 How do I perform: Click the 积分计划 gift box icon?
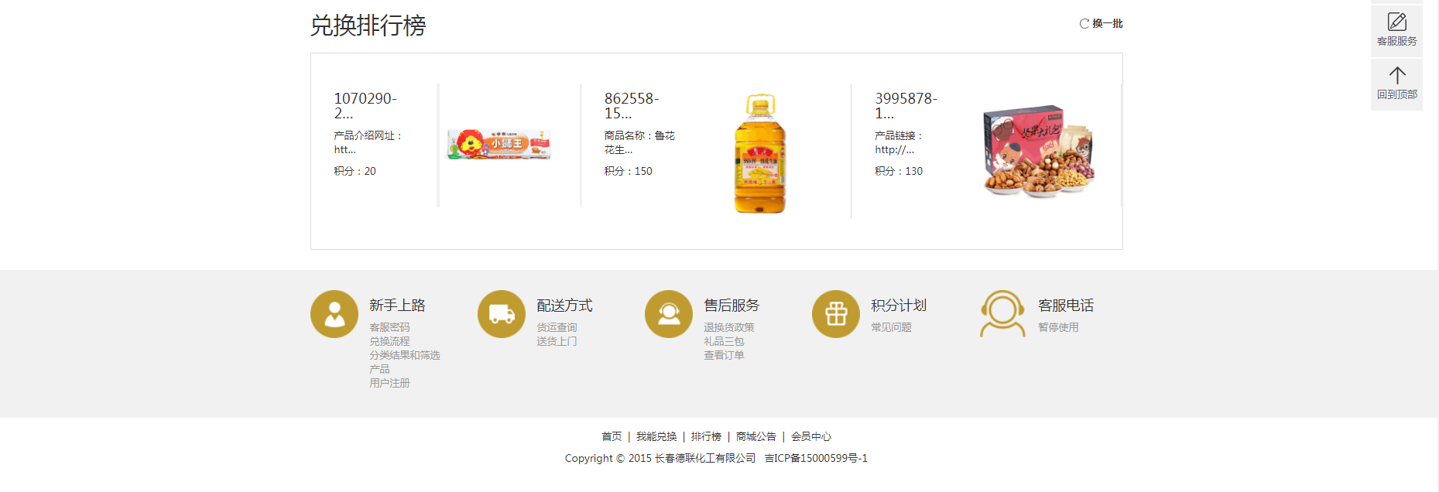click(x=836, y=314)
